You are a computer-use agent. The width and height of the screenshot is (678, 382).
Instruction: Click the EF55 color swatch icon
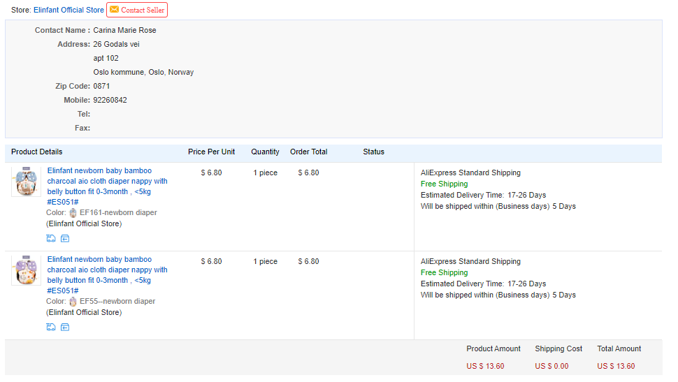point(73,301)
